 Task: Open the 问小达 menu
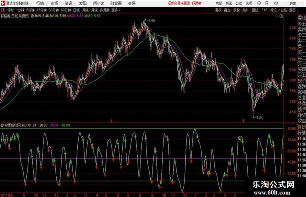click(98, 3)
